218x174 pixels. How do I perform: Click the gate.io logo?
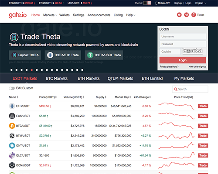click(x=18, y=15)
